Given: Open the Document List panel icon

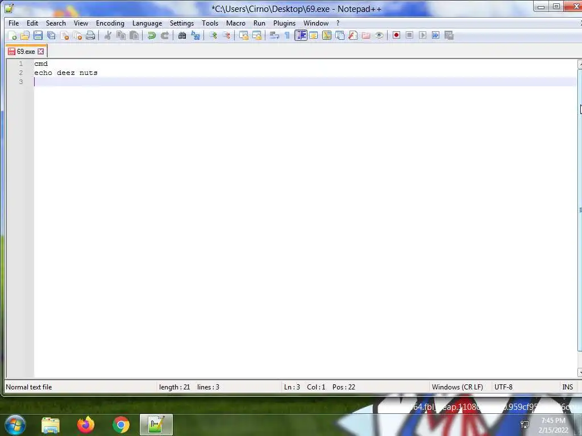Looking at the screenshot, I should (340, 36).
